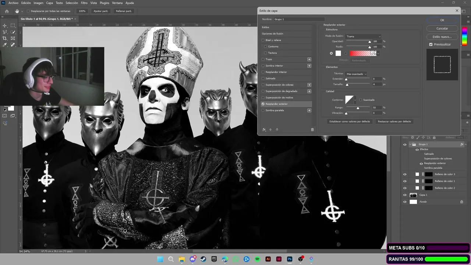The height and width of the screenshot is (265, 471).
Task: Hide Resplandor exterior effect in layers
Action: tap(421, 163)
